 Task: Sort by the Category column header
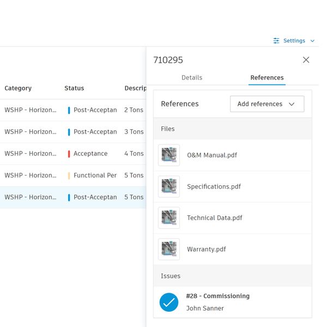[x=18, y=88]
